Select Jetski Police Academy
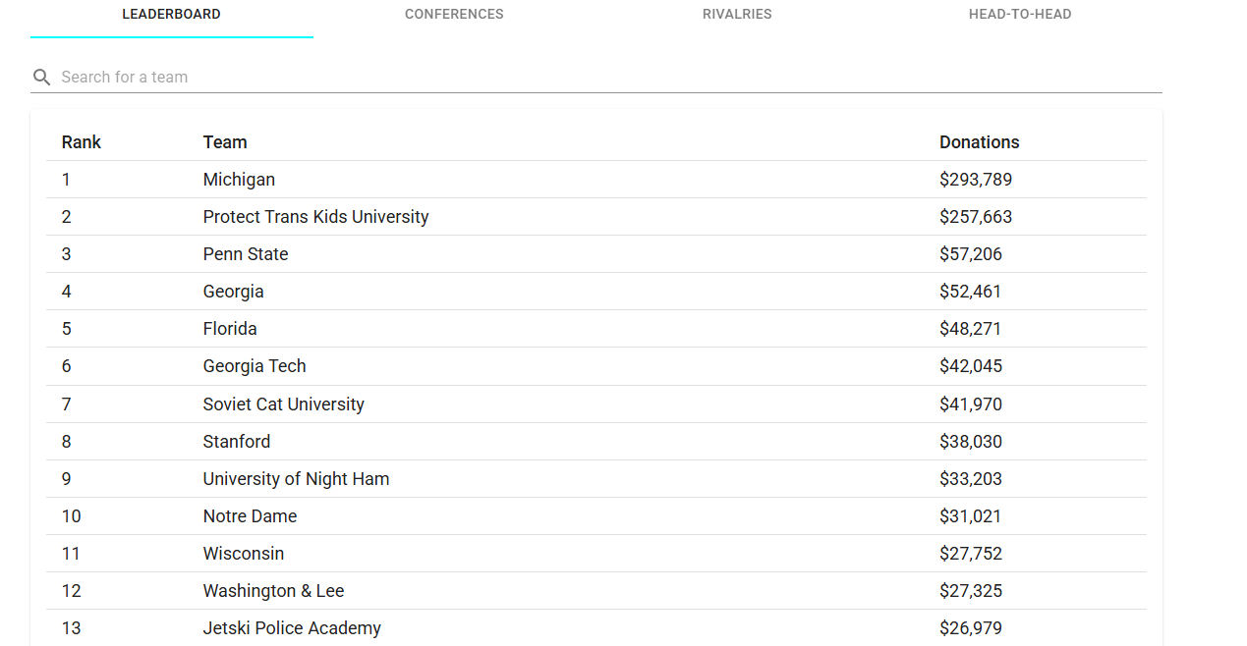Screen dimensions: 1247x646 pos(292,628)
